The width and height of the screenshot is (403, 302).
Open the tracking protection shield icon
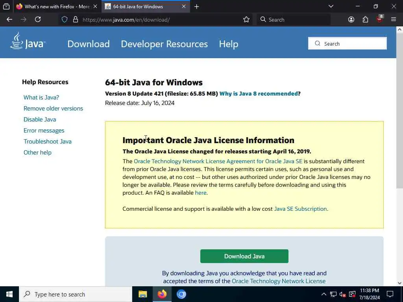65,20
